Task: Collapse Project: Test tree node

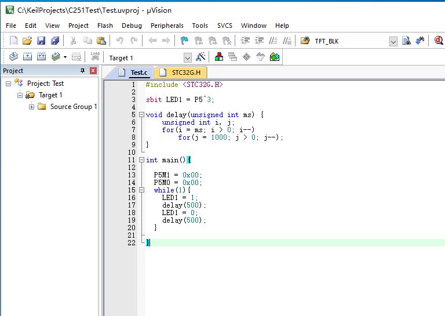Action: tap(8, 83)
